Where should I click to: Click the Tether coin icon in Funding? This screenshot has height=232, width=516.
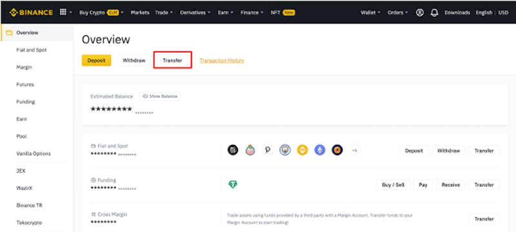pyautogui.click(x=233, y=184)
